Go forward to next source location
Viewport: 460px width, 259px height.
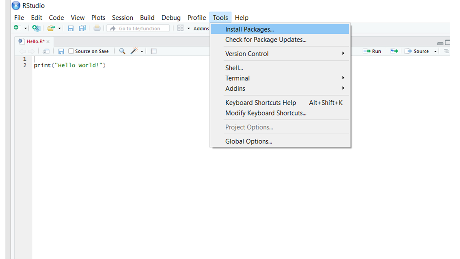[x=31, y=51]
